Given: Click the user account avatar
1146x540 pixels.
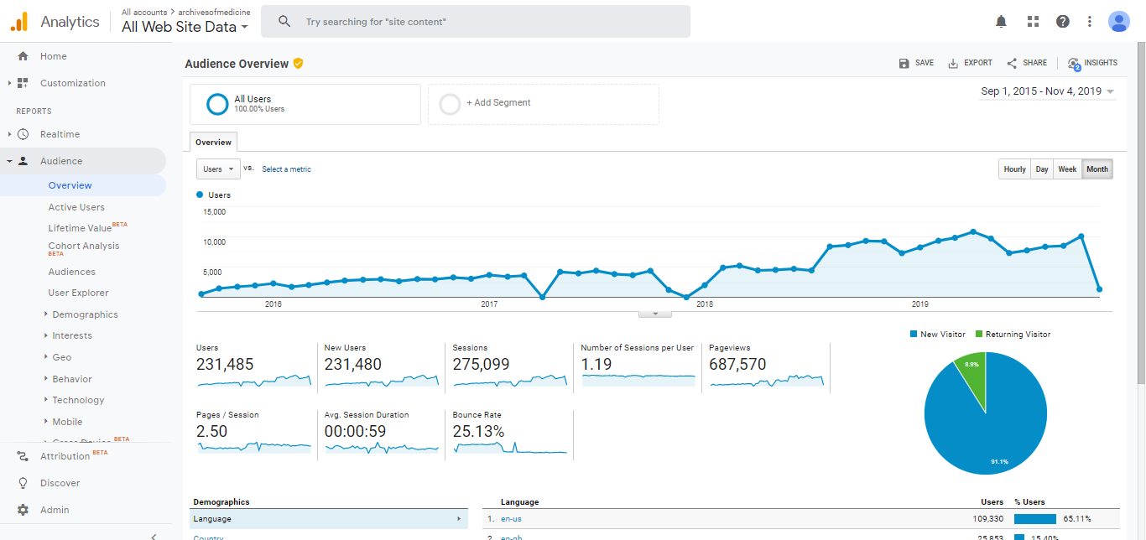Looking at the screenshot, I should point(1118,22).
